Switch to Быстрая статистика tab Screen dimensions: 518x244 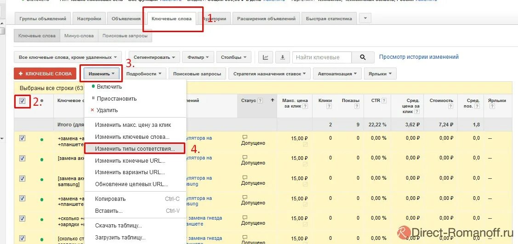click(329, 18)
